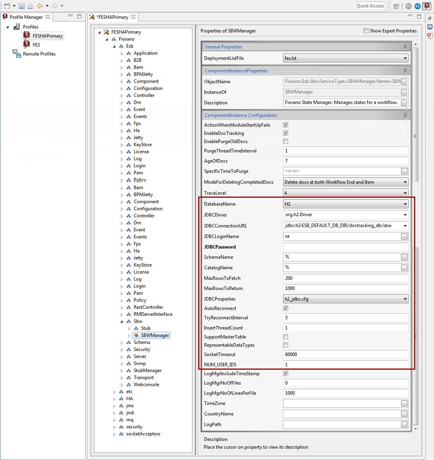Screen dimensions: 434x460
Task: Click the yellow Back arrow icon
Action: tap(40, 6)
